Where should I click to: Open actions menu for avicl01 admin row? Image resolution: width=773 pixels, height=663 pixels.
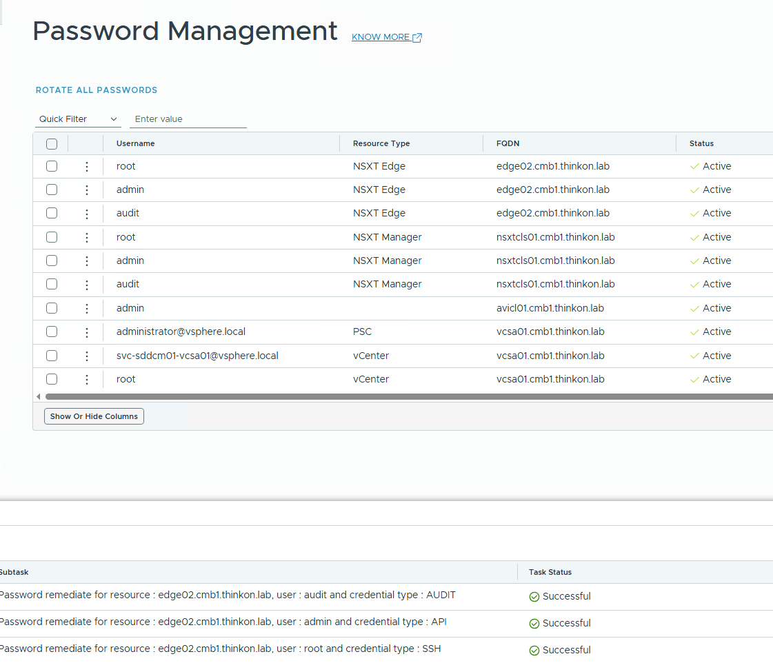point(87,308)
